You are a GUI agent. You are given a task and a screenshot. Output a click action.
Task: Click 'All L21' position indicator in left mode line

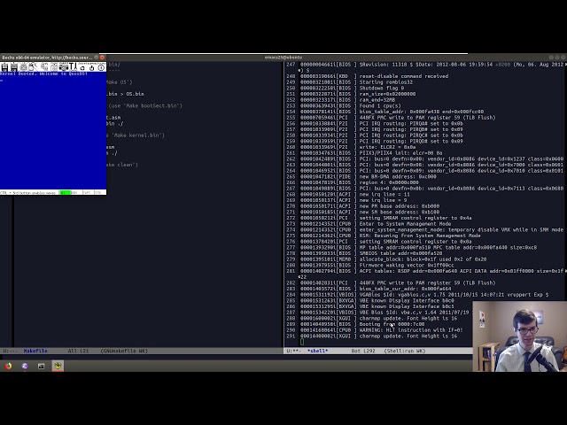pyautogui.click(x=78, y=351)
